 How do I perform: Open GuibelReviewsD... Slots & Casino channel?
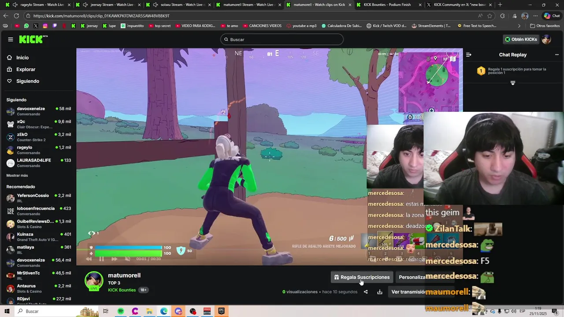[38, 224]
